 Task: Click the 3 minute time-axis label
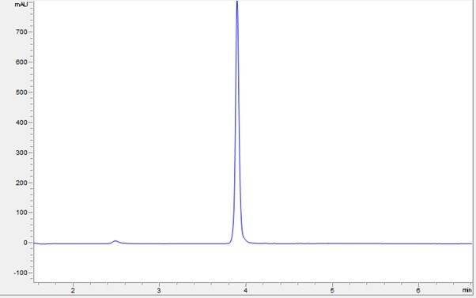tap(159, 290)
